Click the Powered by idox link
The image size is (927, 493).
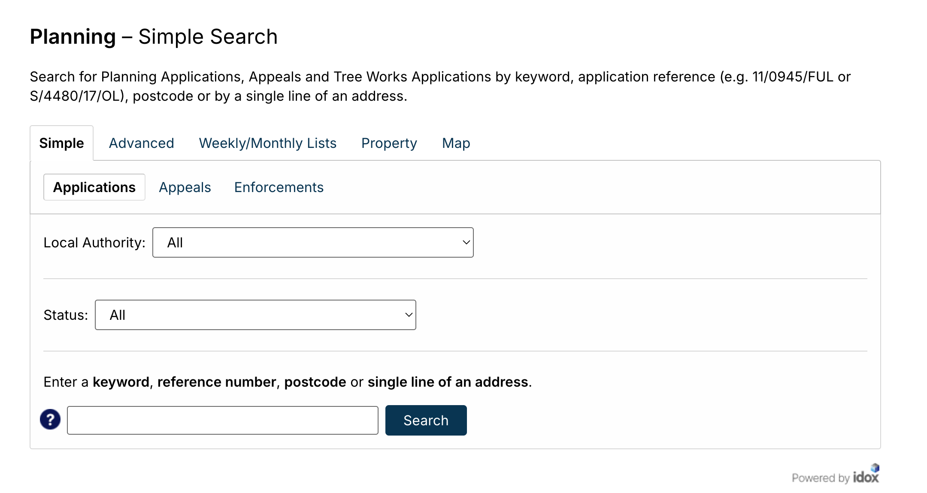tap(836, 475)
